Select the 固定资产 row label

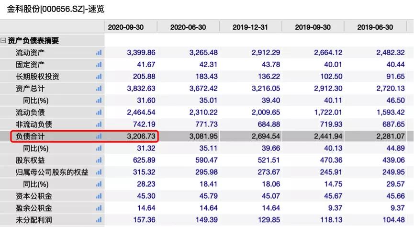30,65
